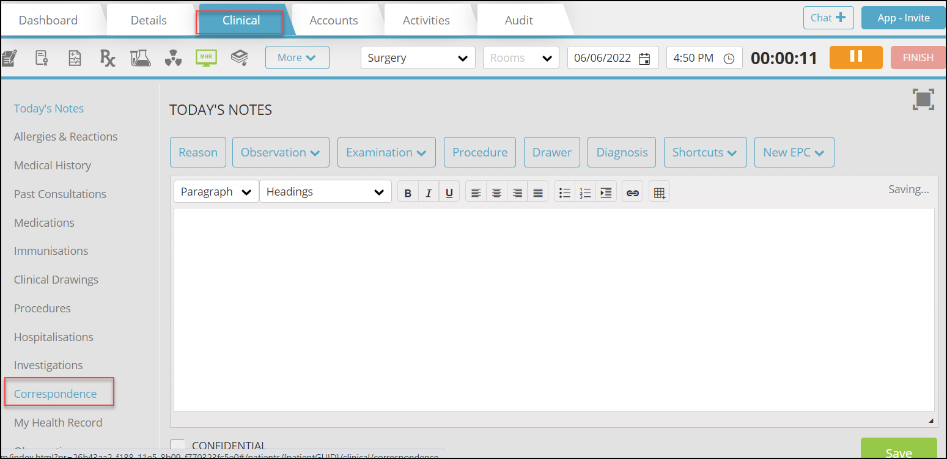
Task: Open Clinical Drawings section
Action: coord(56,279)
